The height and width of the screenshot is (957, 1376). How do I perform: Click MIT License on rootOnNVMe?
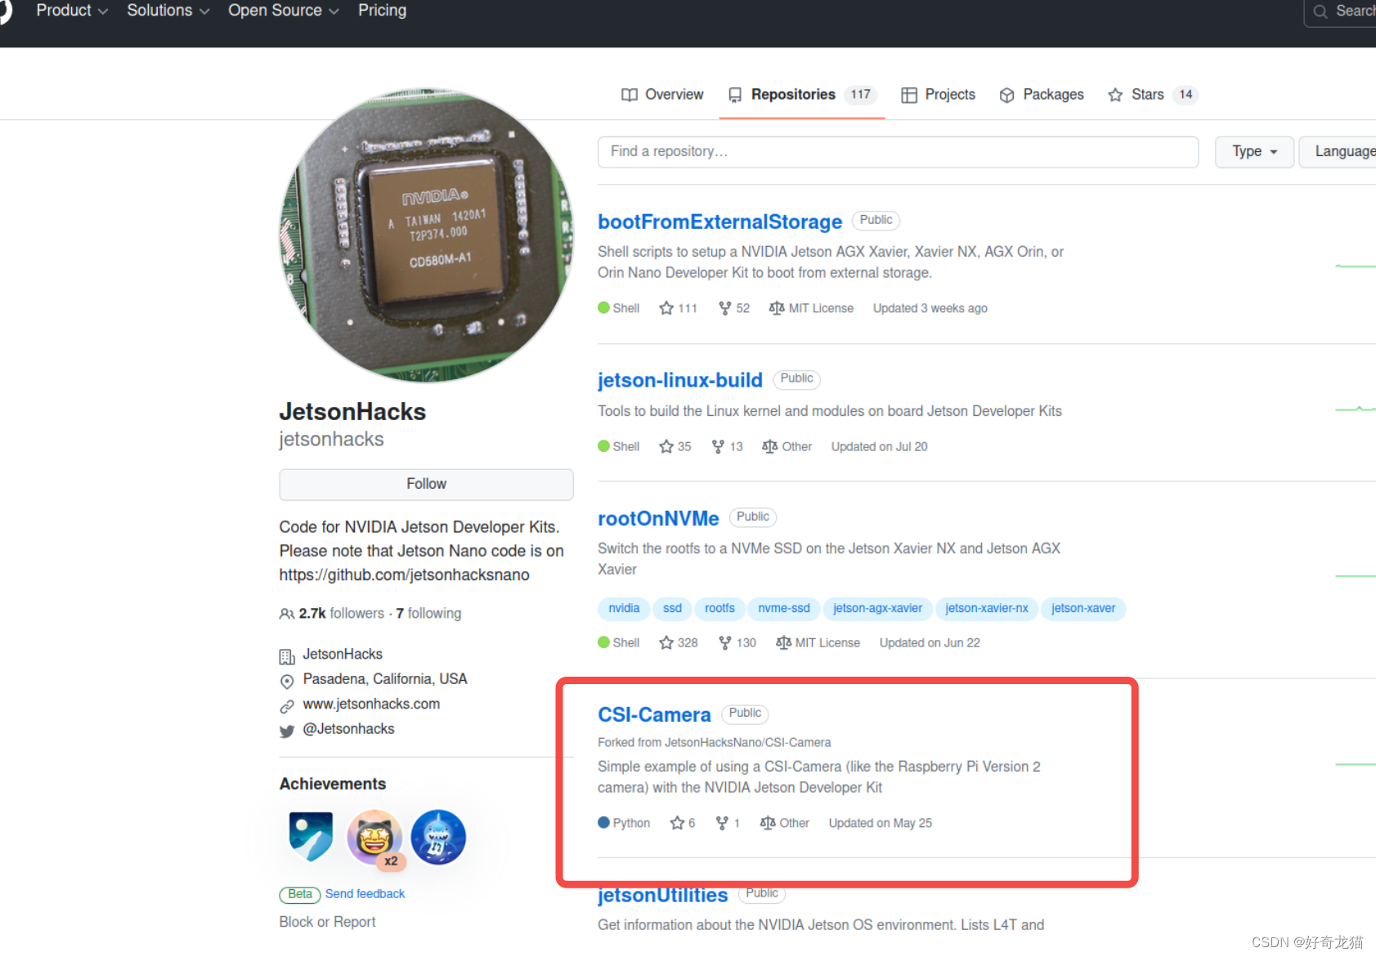click(x=818, y=642)
